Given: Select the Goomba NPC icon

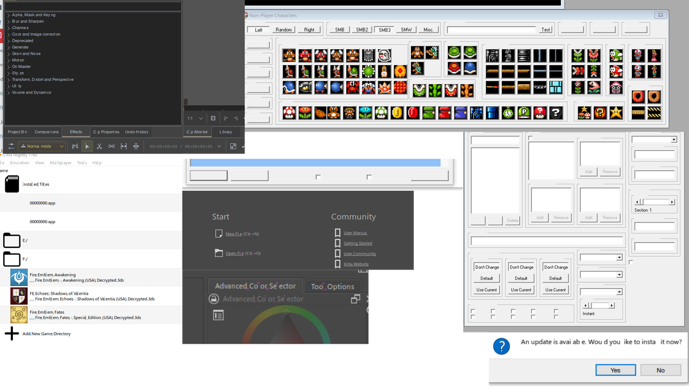Looking at the screenshot, I should 290,55.
